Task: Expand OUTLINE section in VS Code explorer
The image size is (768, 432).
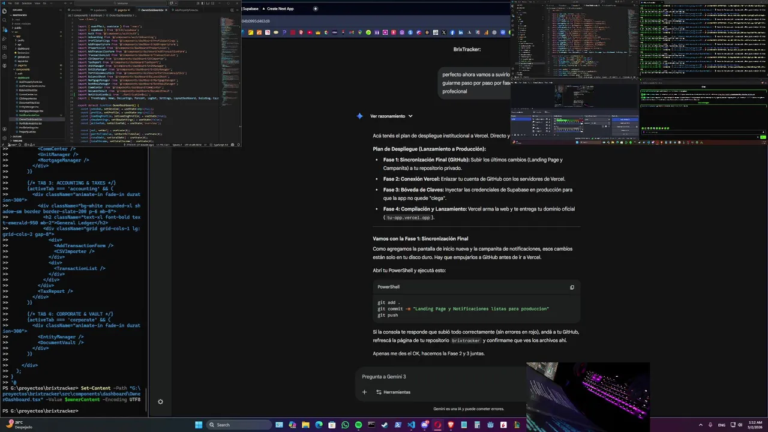Action: point(17,136)
